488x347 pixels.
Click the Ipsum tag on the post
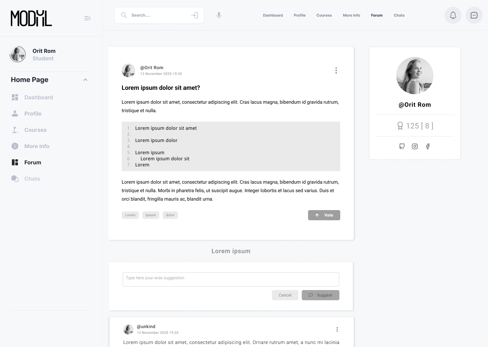151,215
